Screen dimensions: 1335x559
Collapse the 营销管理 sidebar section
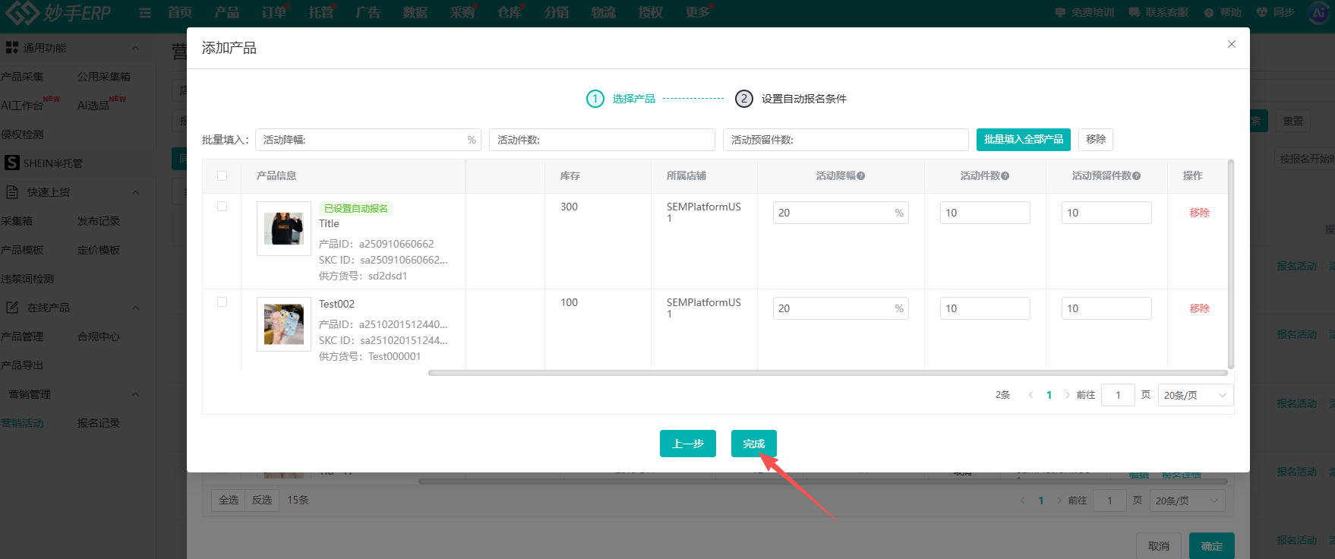point(135,394)
